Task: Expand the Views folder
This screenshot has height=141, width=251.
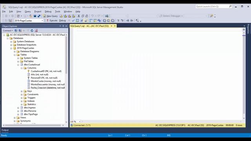Action: (x=15, y=118)
